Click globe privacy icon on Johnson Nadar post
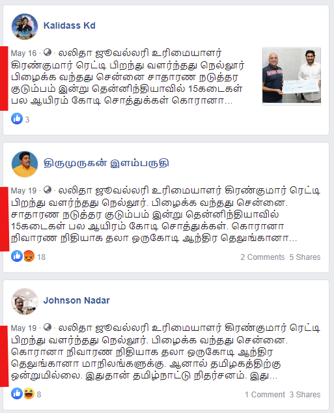Viewport: 334px width, 413px height. click(x=48, y=327)
